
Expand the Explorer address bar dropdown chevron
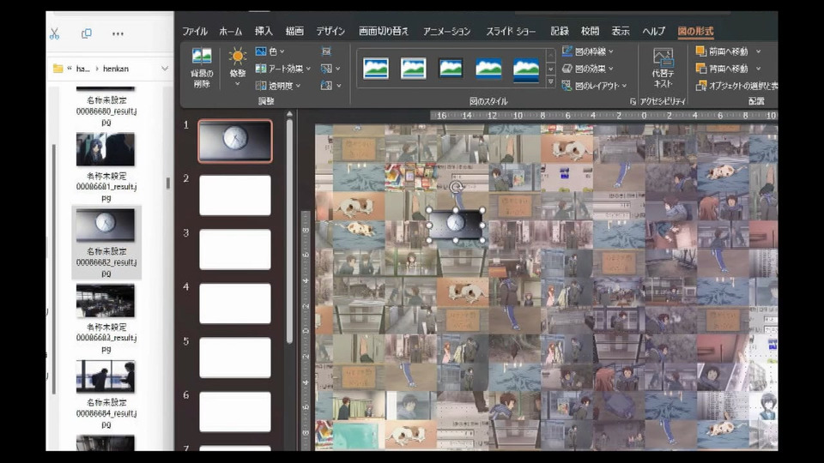[165, 69]
